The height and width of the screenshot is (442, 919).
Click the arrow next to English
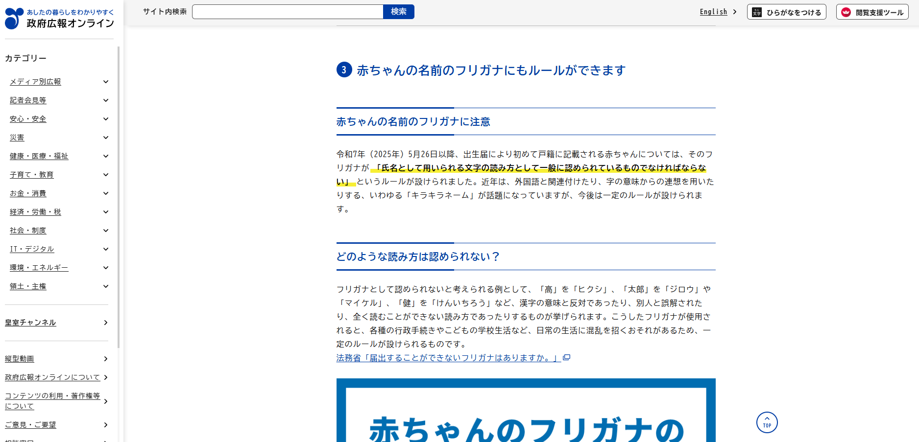[x=735, y=12]
